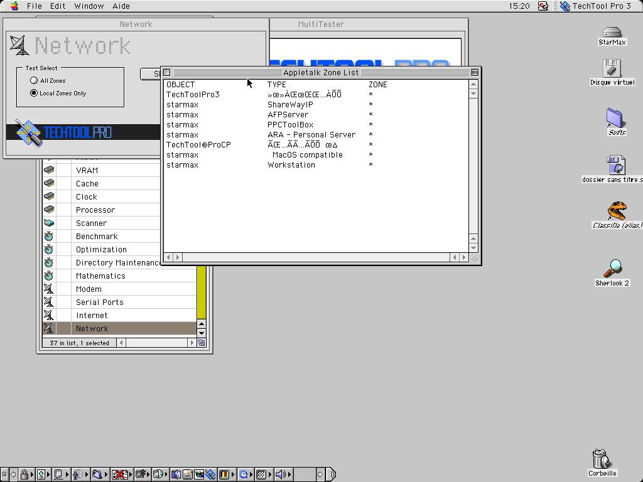Click the test list's scroll up arrow
643x482 pixels.
pyautogui.click(x=202, y=324)
